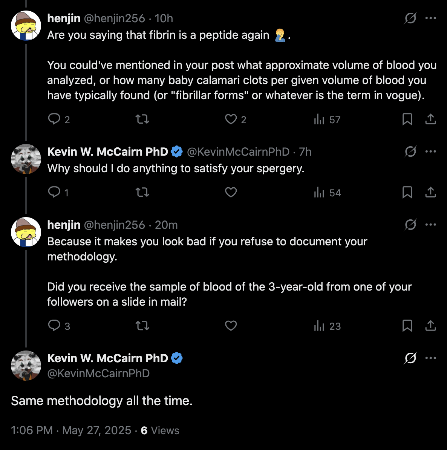Like henjin's tweet about fibrin peptide
Screen dimensions: 447x450
[231, 119]
